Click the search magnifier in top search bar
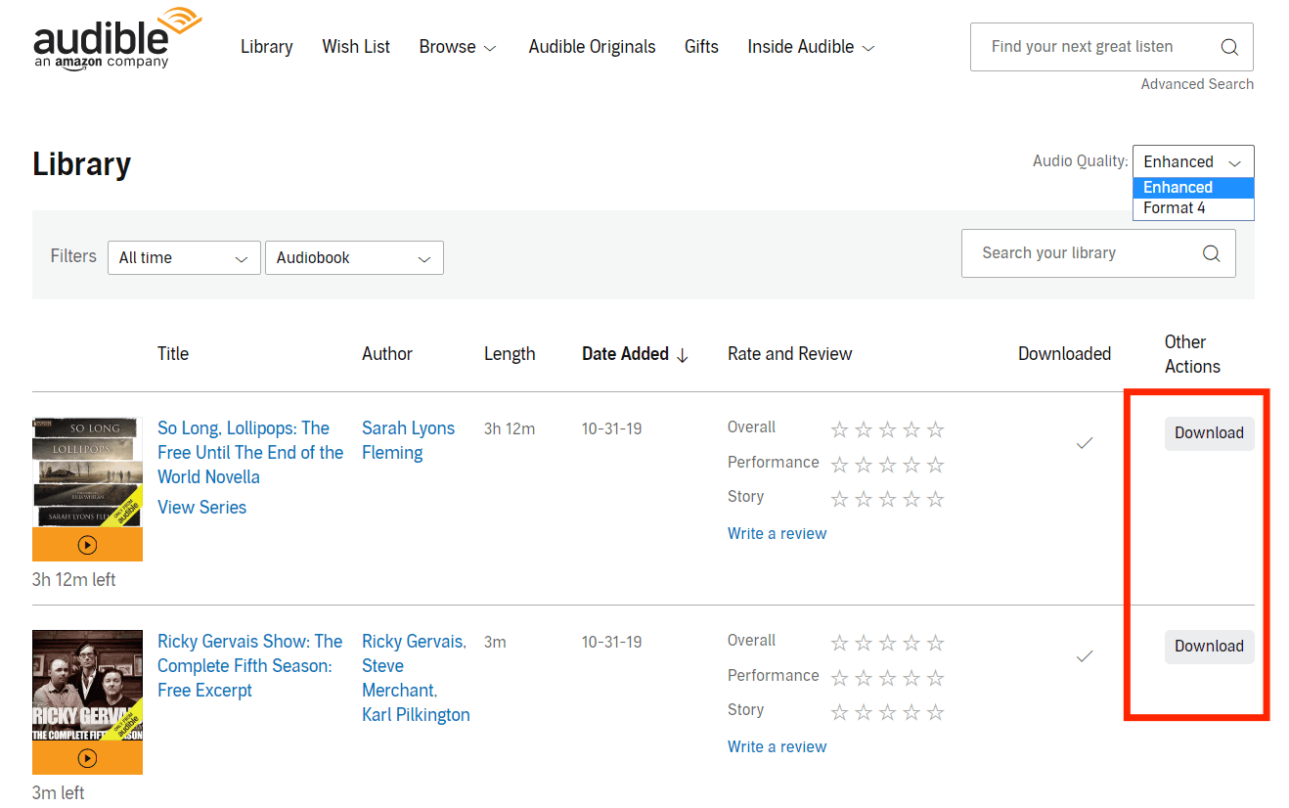1289x808 pixels. point(1229,47)
